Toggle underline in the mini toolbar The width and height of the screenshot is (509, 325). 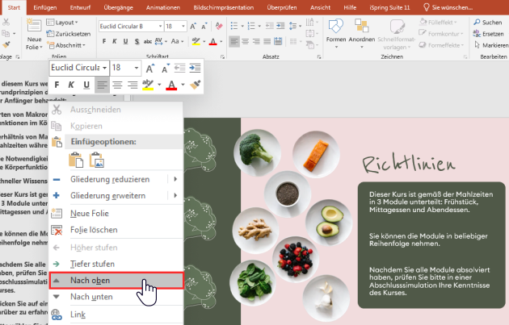tap(85, 85)
